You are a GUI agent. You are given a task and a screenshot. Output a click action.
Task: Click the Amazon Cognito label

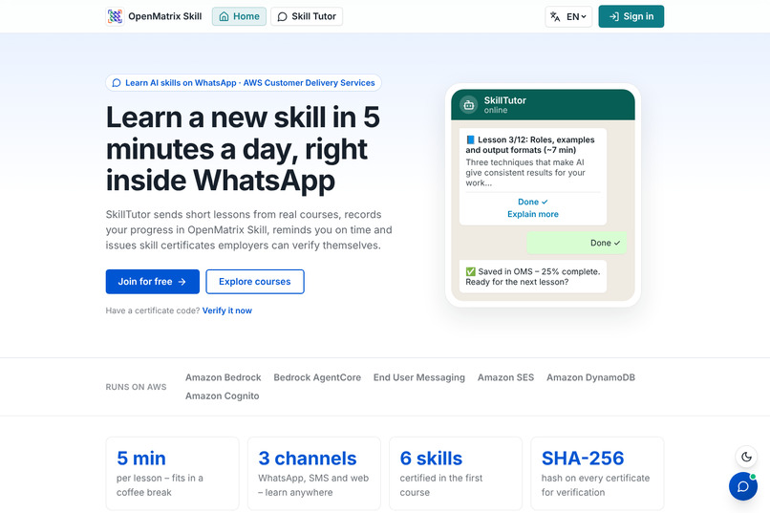[222, 395]
